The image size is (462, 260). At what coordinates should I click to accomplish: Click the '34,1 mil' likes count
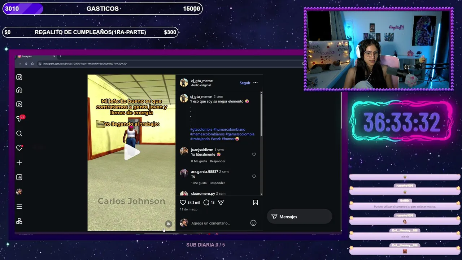pos(194,203)
